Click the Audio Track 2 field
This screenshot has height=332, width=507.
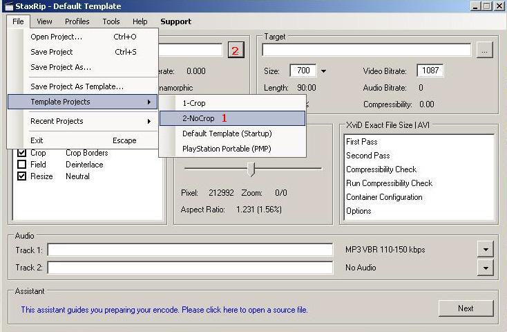tap(190, 268)
